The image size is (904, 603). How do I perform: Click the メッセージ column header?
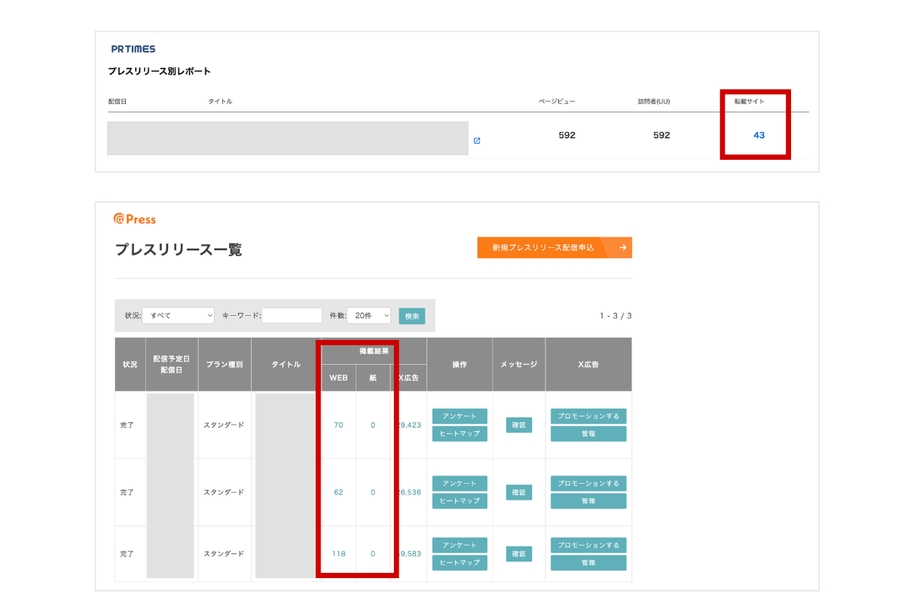coord(519,364)
